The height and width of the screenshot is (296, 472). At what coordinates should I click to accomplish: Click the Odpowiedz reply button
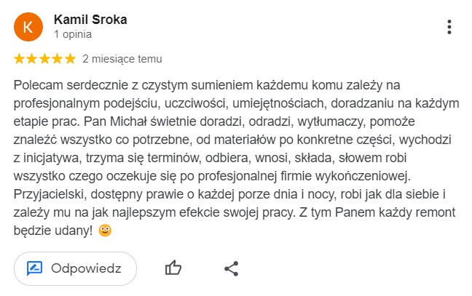click(74, 268)
